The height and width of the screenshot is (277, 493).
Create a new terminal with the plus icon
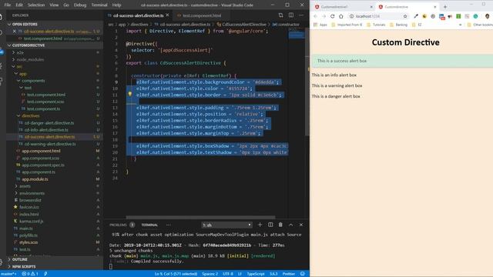[260, 225]
